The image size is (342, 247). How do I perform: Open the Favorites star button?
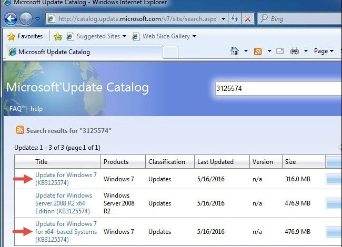point(25,36)
